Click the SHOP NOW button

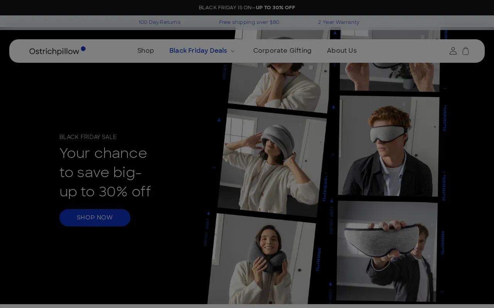tap(95, 218)
